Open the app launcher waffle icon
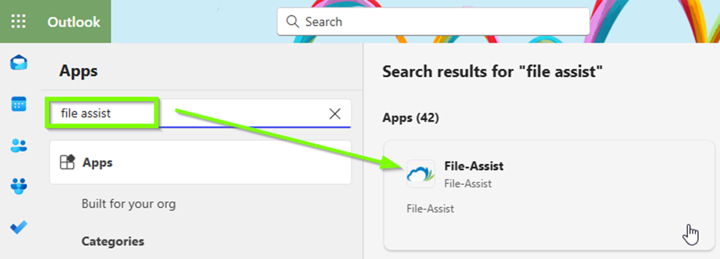Image resolution: width=720 pixels, height=259 pixels. pos(19,22)
